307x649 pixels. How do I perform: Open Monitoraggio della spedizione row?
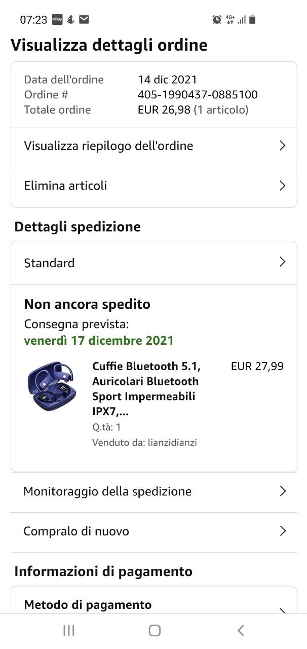point(107,491)
